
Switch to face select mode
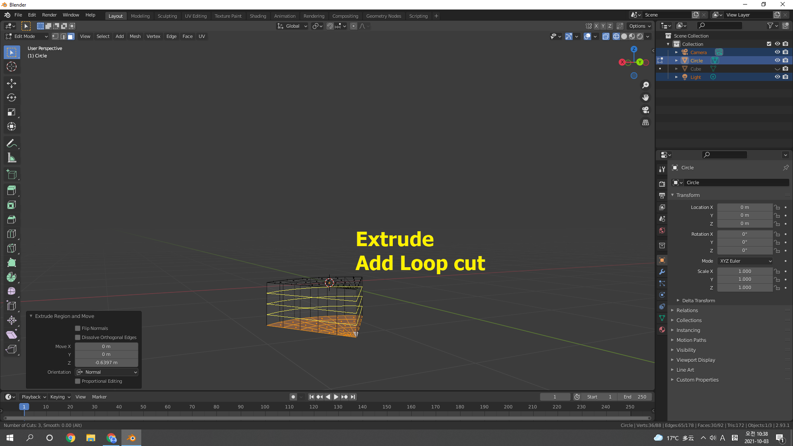[x=71, y=36]
